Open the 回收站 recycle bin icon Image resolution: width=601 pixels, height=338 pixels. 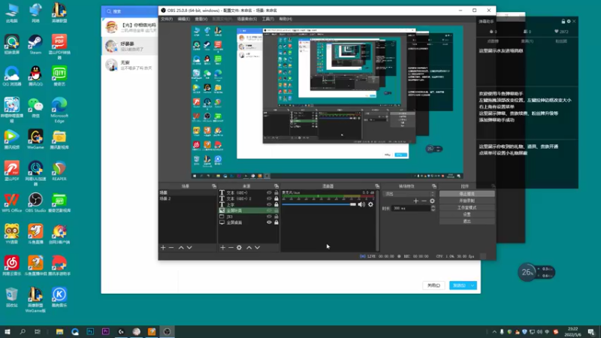[x=12, y=297]
